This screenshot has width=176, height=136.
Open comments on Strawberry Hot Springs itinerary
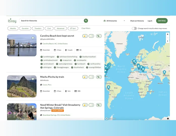coord(99,105)
